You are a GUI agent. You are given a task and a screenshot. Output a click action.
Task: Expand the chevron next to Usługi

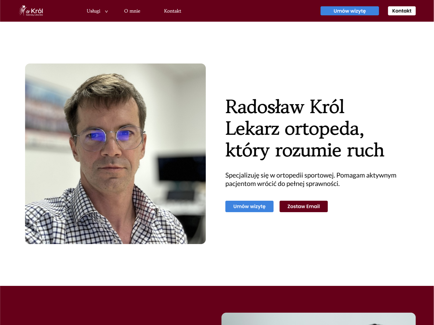(x=106, y=11)
